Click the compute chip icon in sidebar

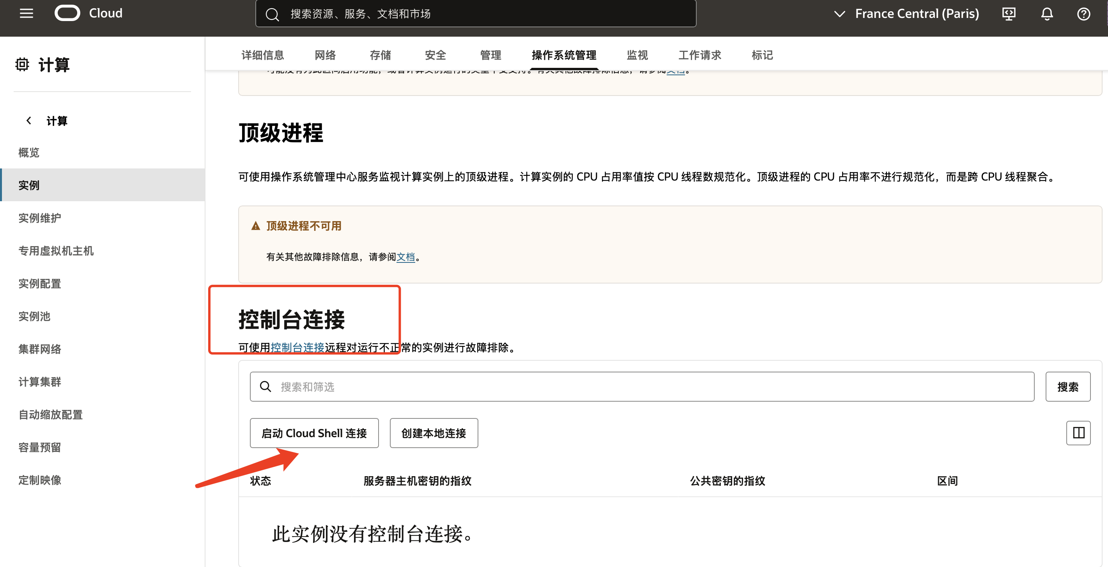point(22,64)
